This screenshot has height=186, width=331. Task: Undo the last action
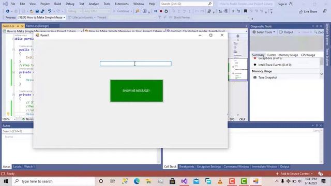pyautogui.click(x=50, y=11)
